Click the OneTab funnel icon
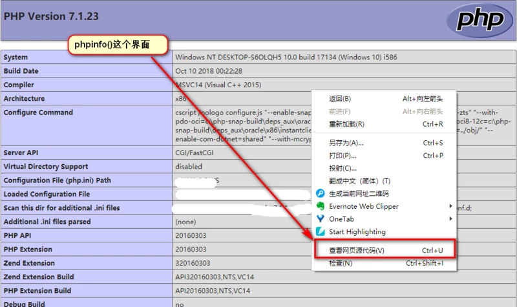 click(x=319, y=219)
